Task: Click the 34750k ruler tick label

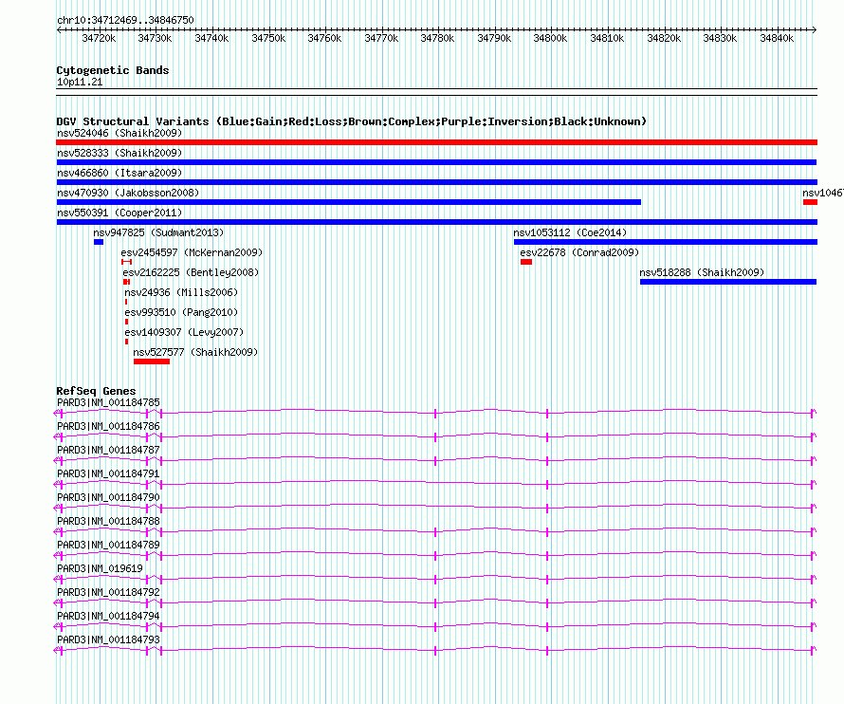Action: point(268,38)
